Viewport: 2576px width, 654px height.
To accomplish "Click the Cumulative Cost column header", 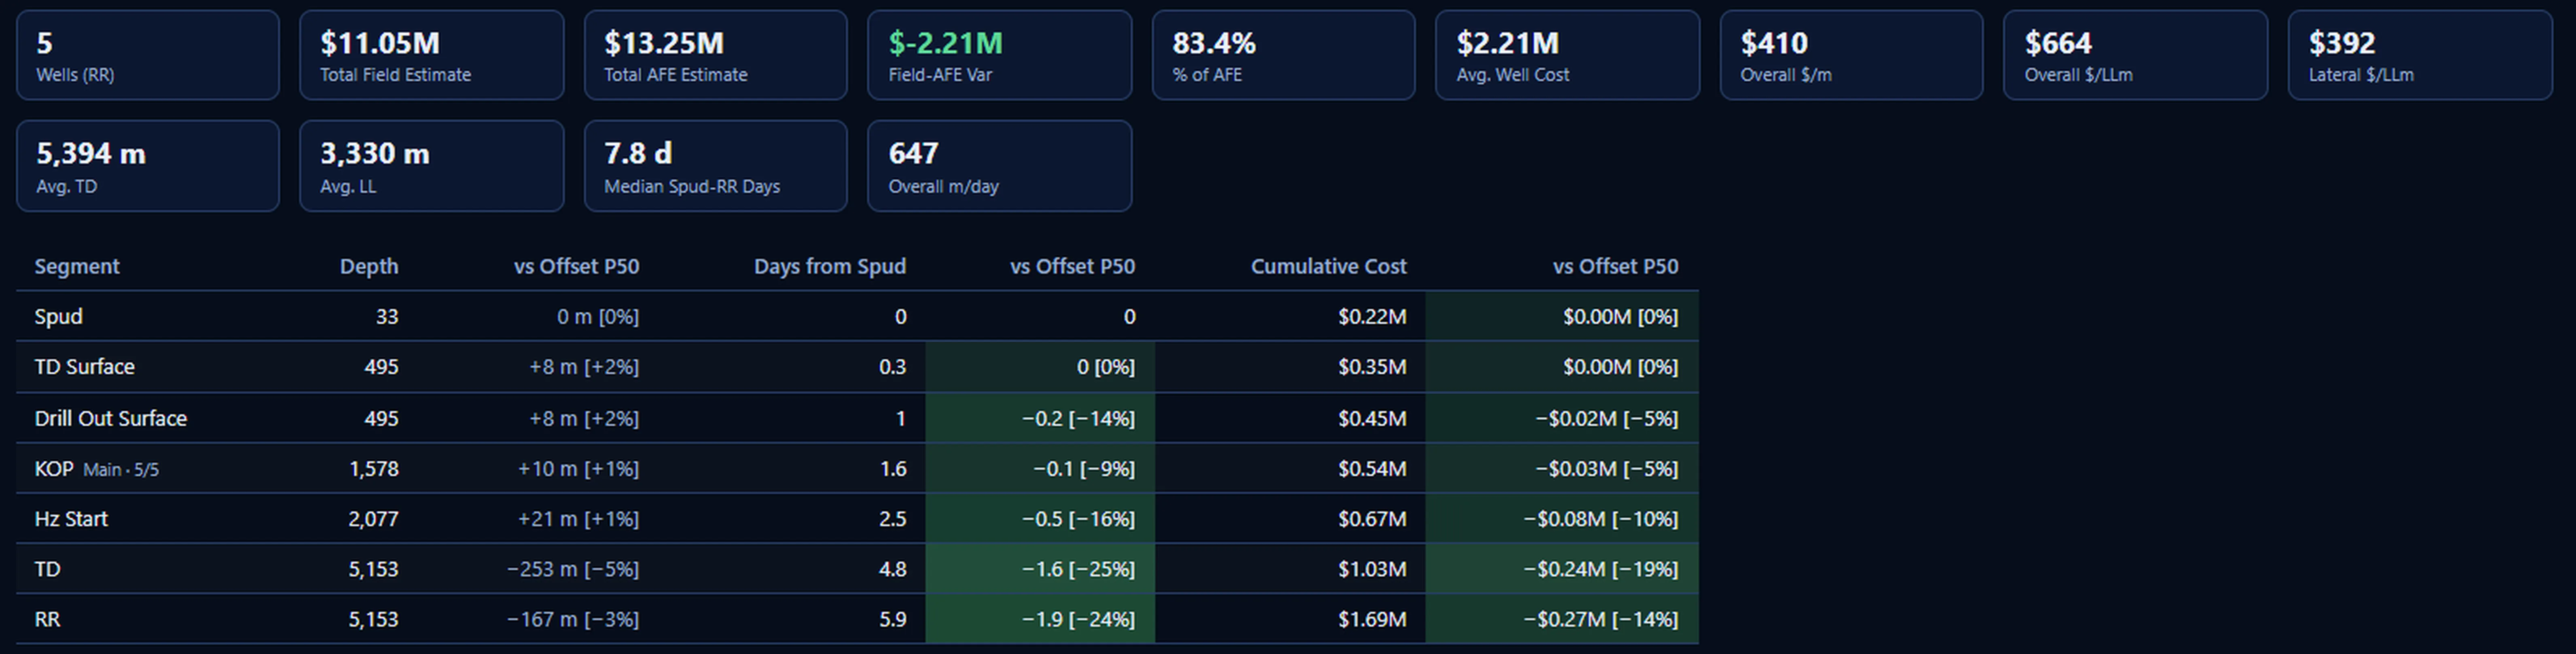I will pos(1328,266).
